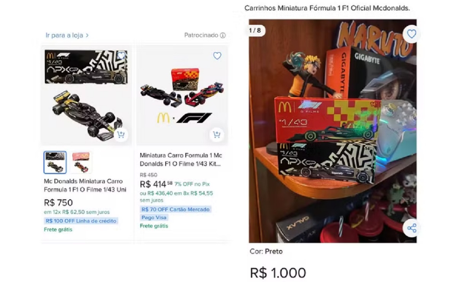
Task: Open the Patrocinado info icon
Action: tap(223, 35)
